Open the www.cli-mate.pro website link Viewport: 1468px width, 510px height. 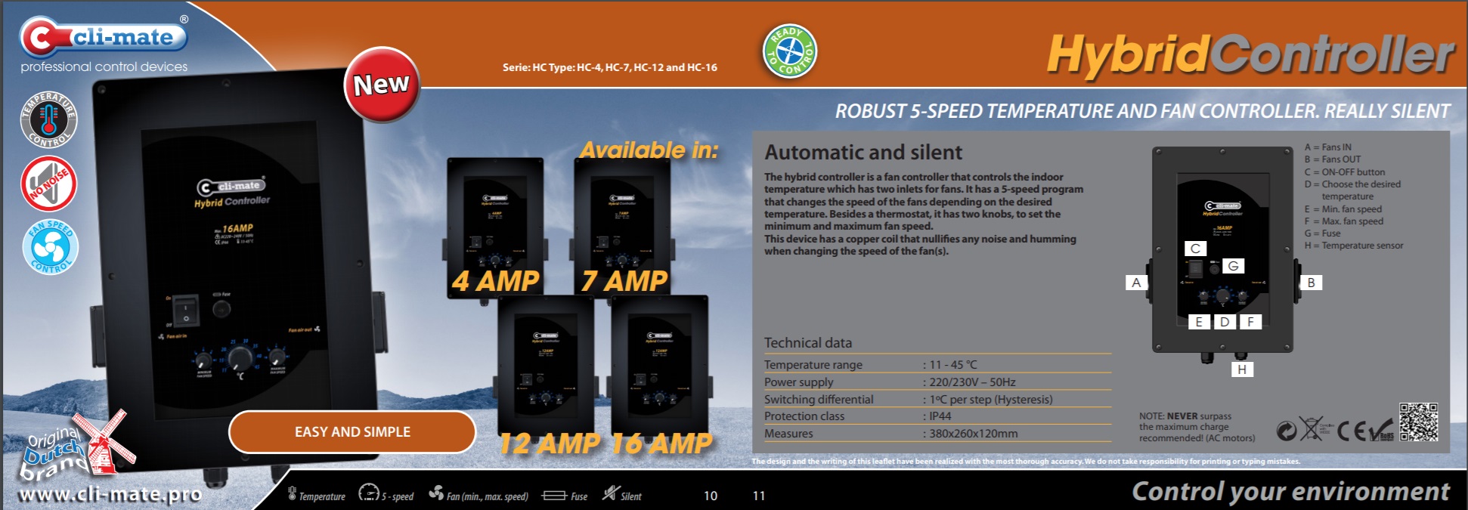pos(110,494)
